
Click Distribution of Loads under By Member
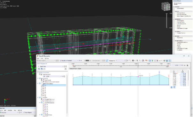[182, 28]
